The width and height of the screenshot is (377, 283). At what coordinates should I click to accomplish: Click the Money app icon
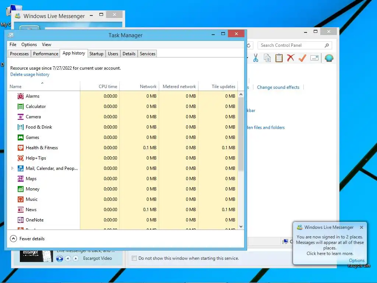coord(21,189)
